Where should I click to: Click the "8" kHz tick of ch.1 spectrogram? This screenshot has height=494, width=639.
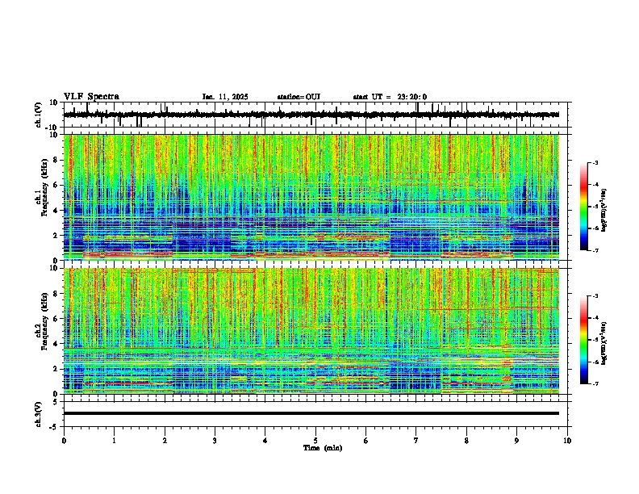(56, 160)
